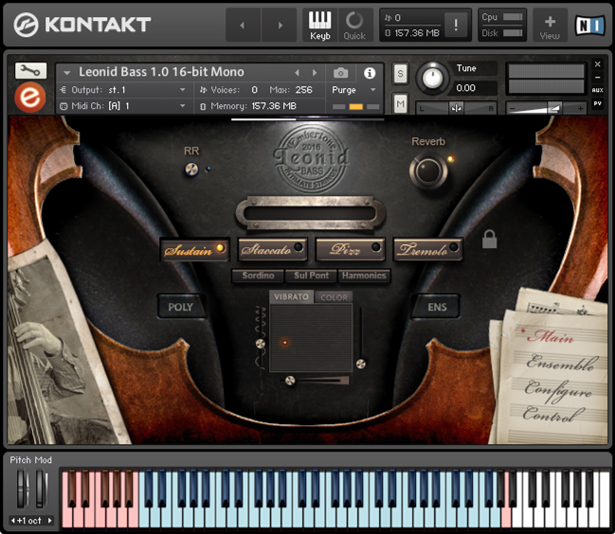Click the output level meter display
The height and width of the screenshot is (534, 615).
pos(546,79)
